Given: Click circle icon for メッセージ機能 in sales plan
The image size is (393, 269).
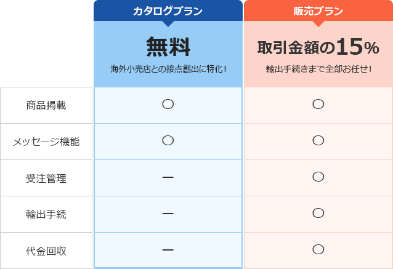Looking at the screenshot, I should click(x=318, y=140).
